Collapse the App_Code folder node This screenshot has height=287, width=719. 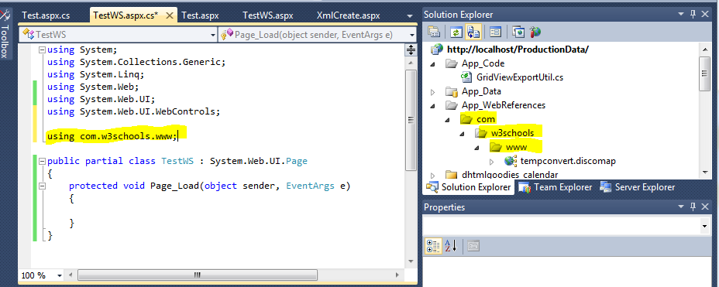(x=433, y=63)
